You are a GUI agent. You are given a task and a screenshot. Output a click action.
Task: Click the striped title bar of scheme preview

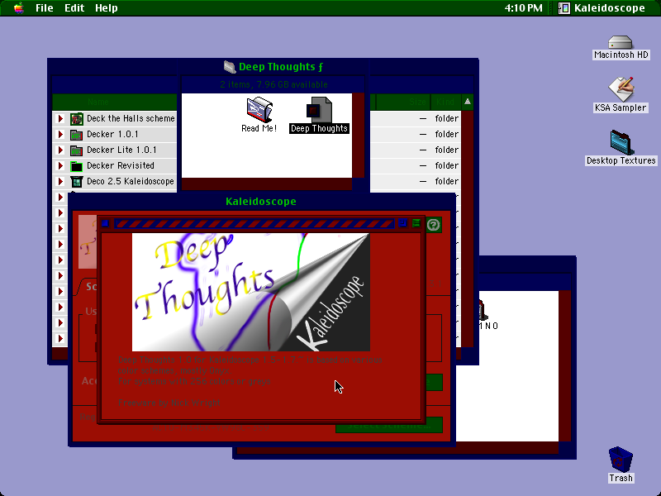point(254,223)
